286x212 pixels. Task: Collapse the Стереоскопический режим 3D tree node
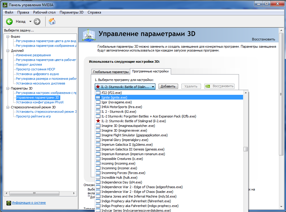tap(8, 107)
